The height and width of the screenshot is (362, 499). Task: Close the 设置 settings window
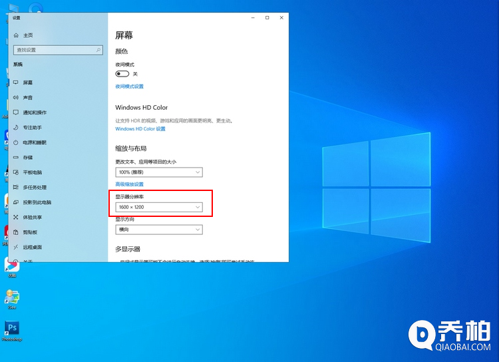(281, 18)
